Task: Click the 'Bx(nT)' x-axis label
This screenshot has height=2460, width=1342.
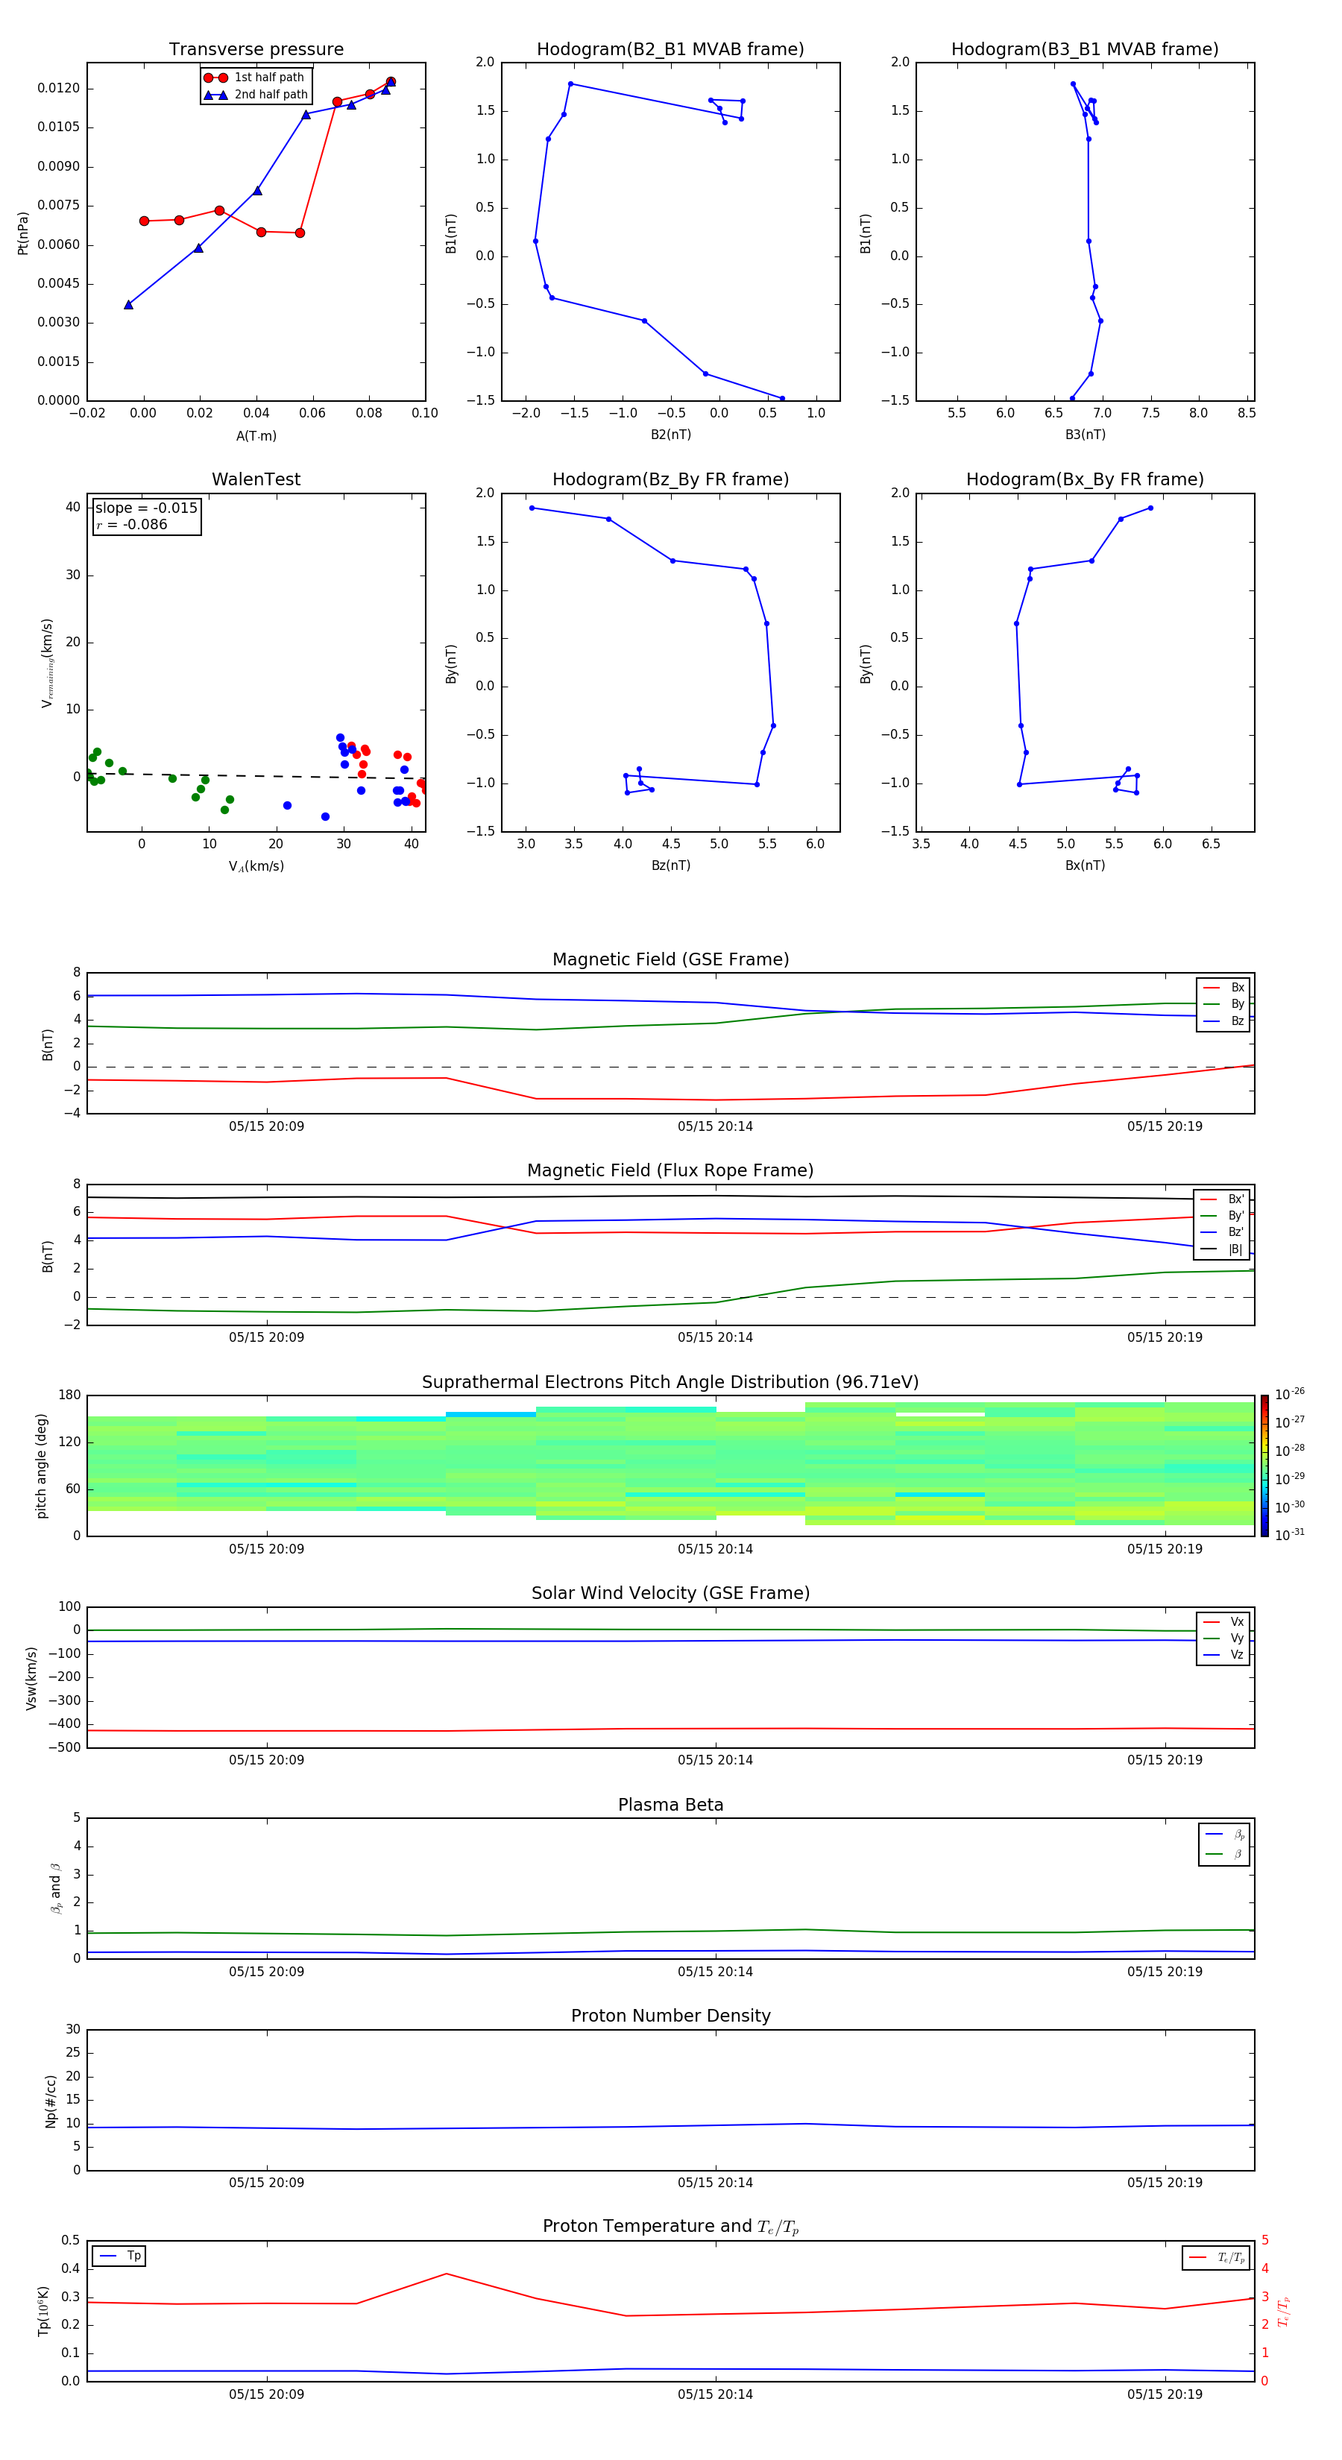Action: coord(1085,865)
